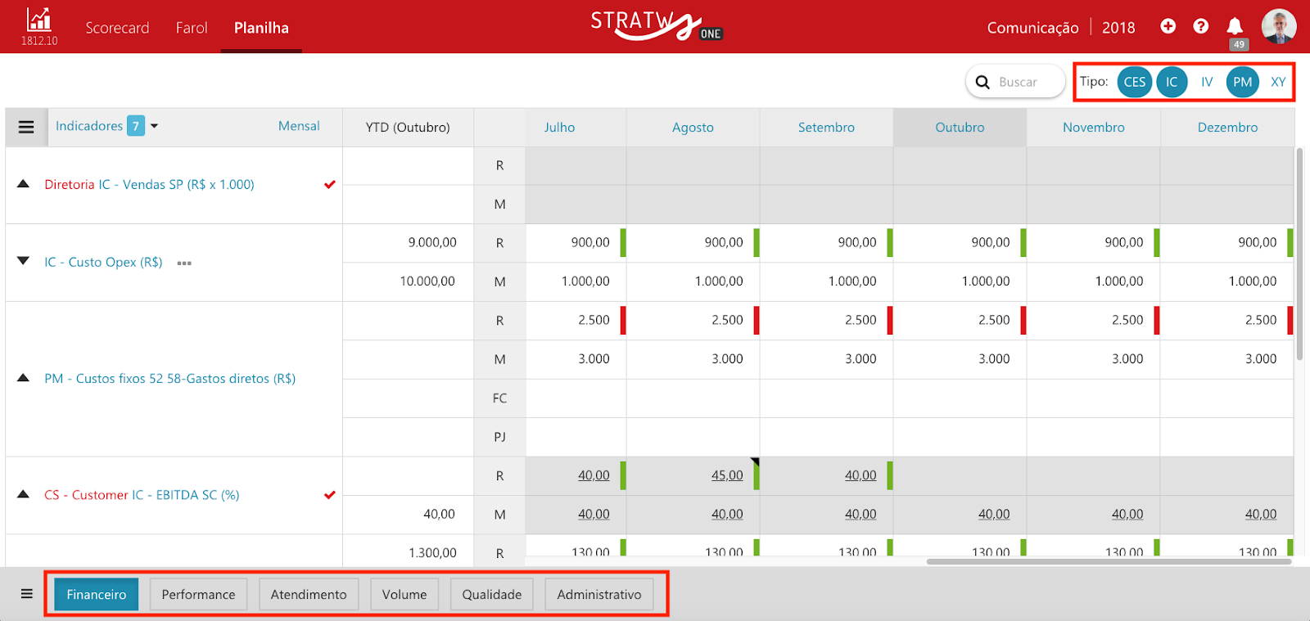Click the Stratws chart logo icon
The image size is (1310, 621).
point(38,20)
